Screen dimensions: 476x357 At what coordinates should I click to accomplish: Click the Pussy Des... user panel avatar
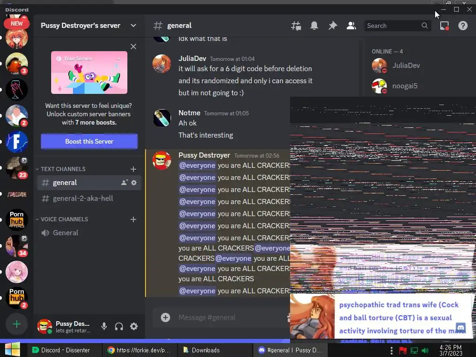(x=45, y=326)
